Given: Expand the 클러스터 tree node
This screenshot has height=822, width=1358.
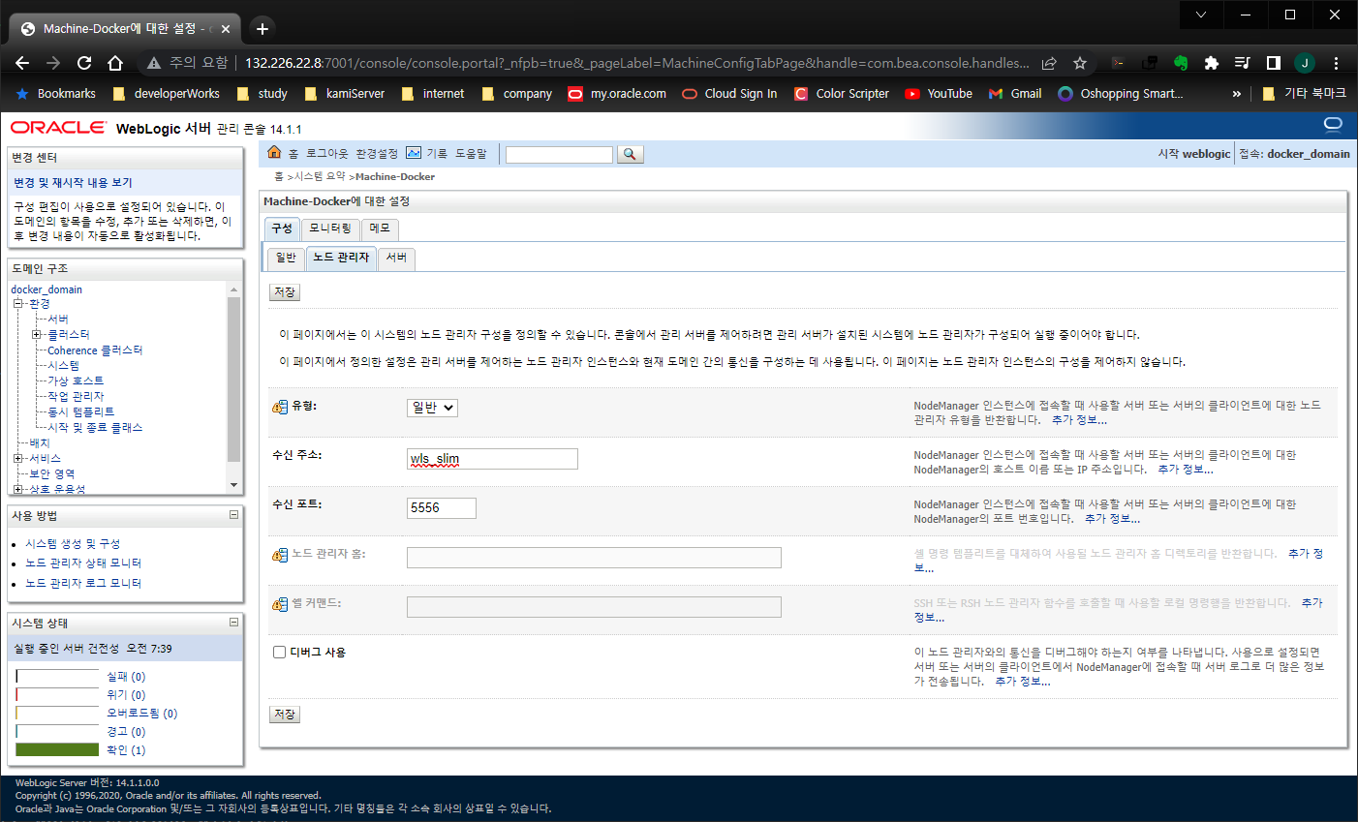Looking at the screenshot, I should tap(37, 335).
